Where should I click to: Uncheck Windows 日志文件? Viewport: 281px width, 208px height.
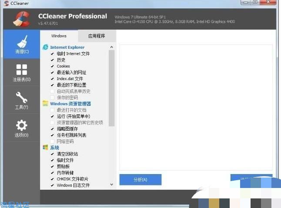tap(52, 185)
